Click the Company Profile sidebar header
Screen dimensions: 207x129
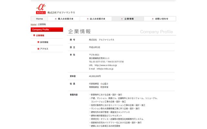click(47, 30)
